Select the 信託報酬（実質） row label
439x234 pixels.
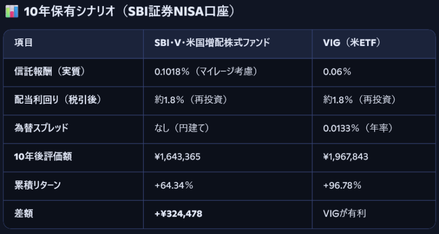point(49,71)
